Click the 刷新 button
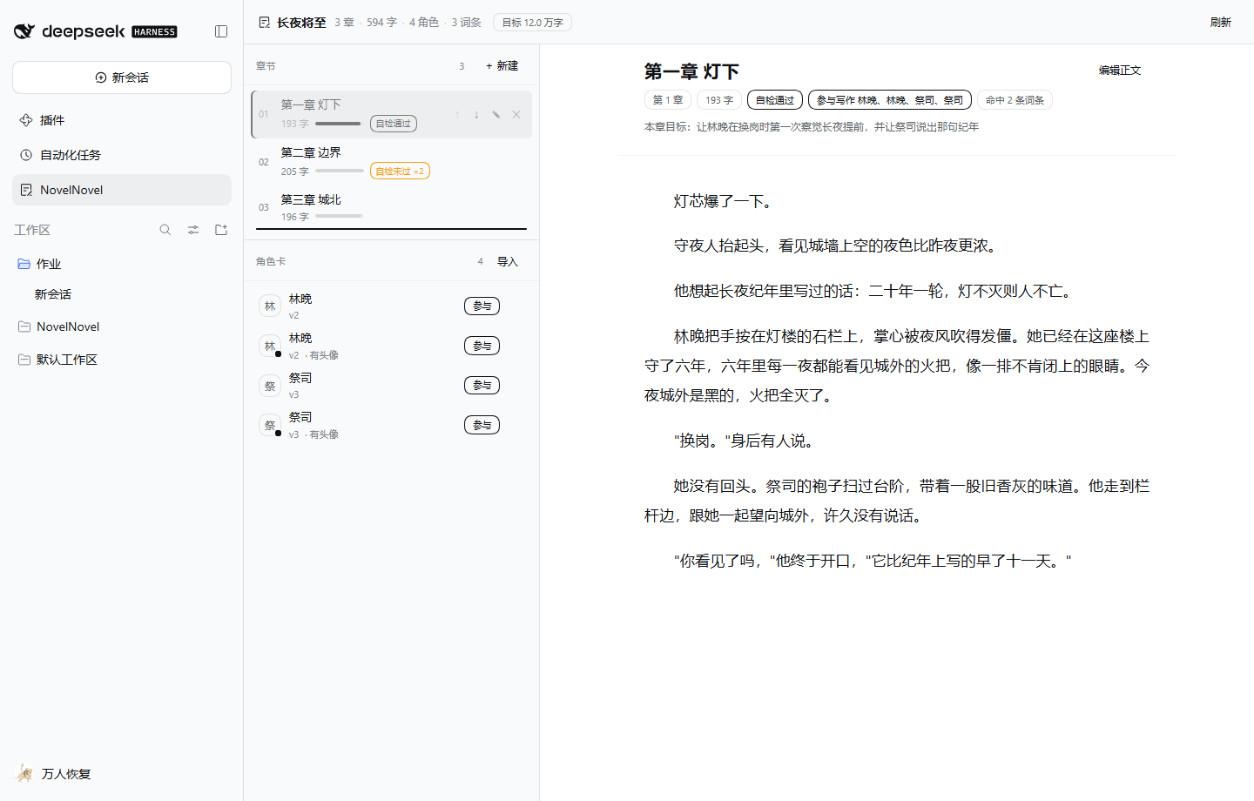The width and height of the screenshot is (1254, 801). (1221, 23)
